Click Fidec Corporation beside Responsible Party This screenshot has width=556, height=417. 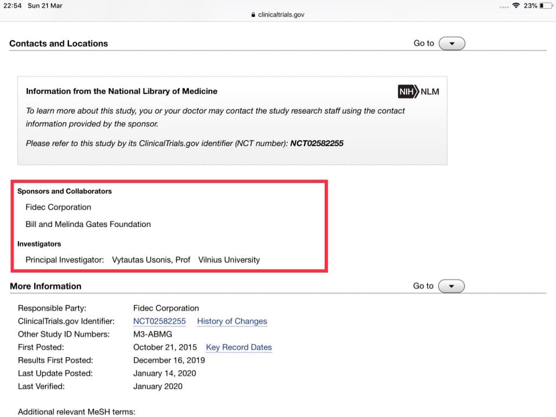166,308
